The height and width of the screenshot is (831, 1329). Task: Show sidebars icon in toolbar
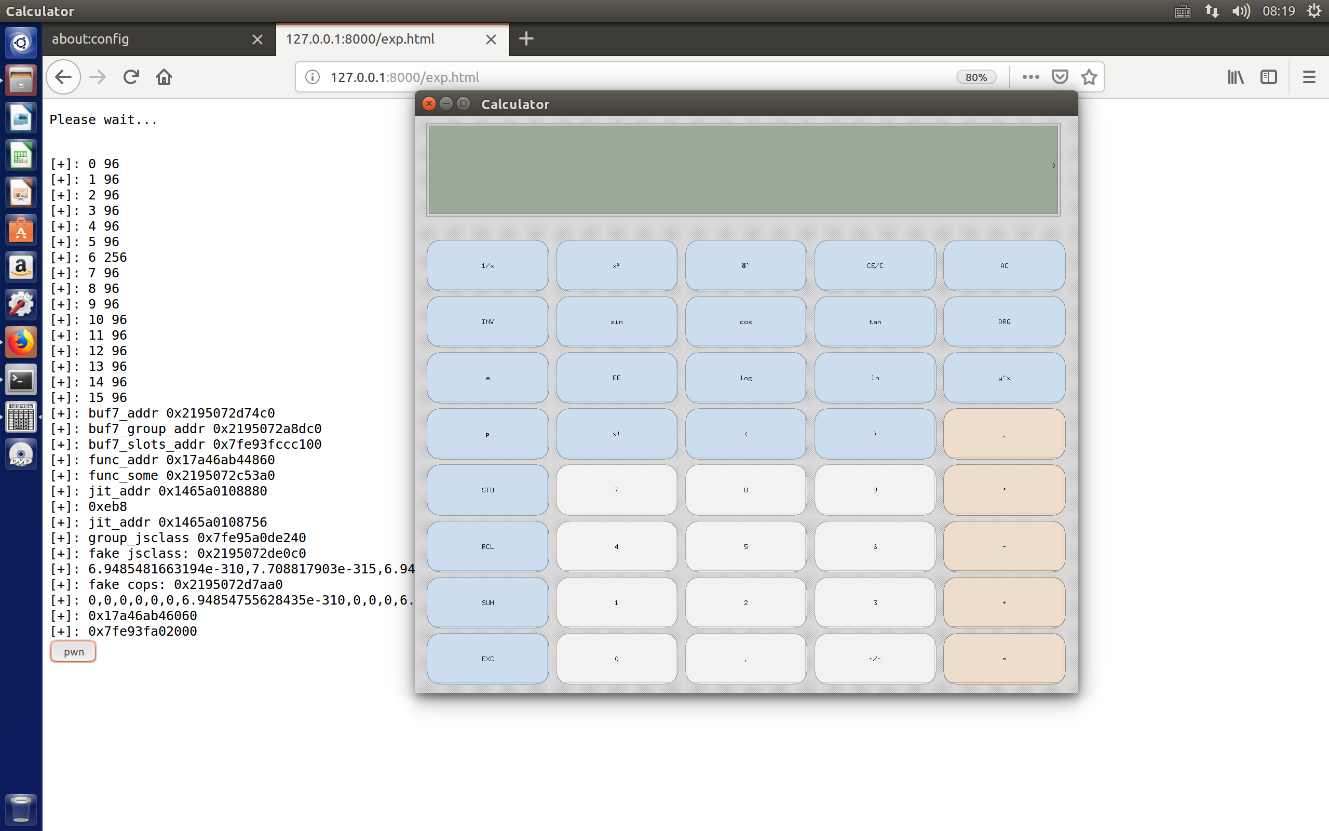pyautogui.click(x=1269, y=77)
